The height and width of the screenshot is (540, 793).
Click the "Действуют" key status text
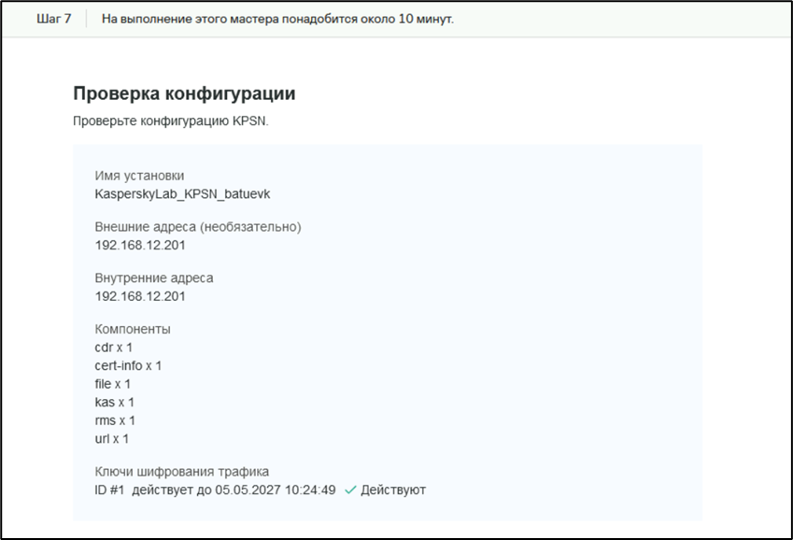393,490
